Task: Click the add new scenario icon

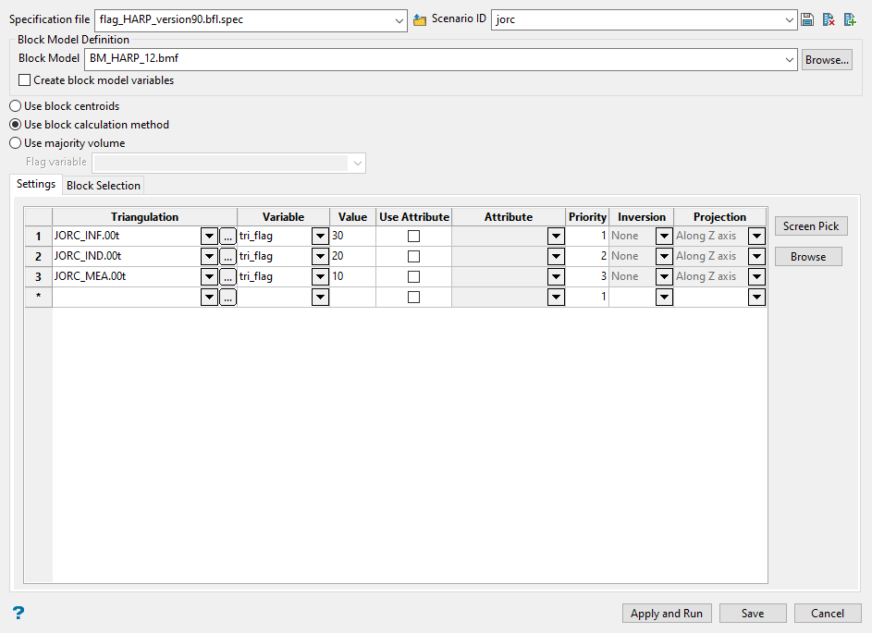Action: point(850,20)
